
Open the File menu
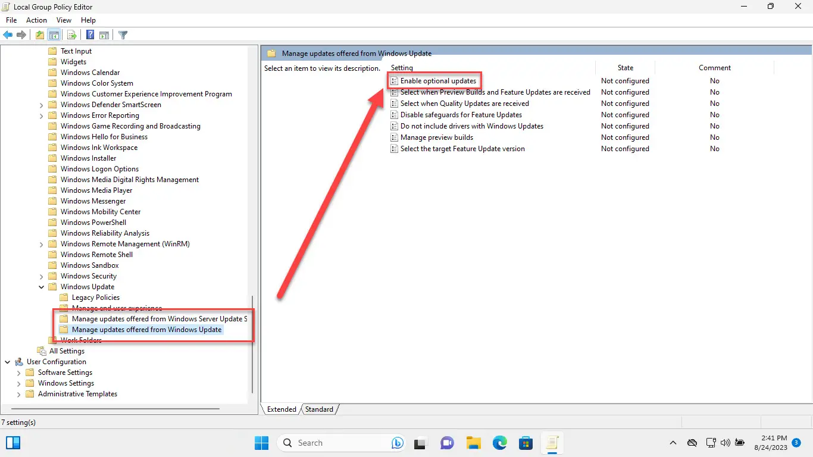click(x=11, y=20)
